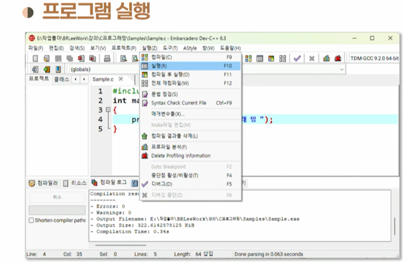The image size is (403, 262).
Task: Choose Syntax Check Current File menu item
Action: point(191,103)
